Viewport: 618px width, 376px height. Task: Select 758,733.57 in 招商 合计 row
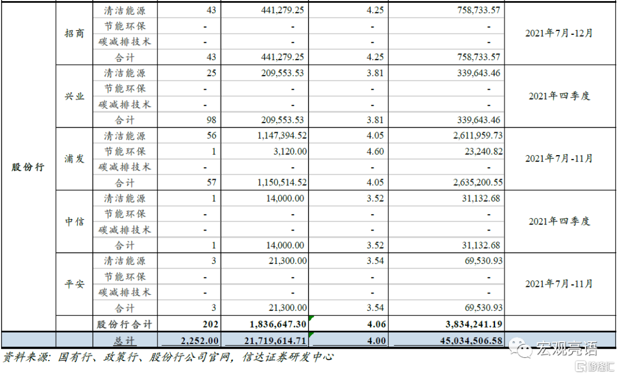click(478, 57)
